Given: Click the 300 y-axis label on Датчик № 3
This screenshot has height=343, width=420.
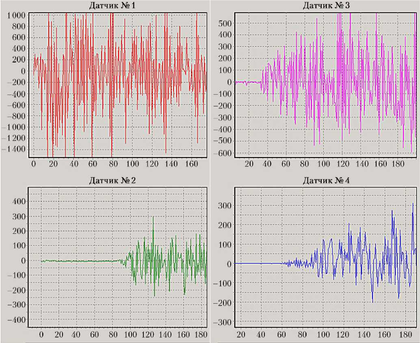Looking at the screenshot, I should [x=225, y=47].
